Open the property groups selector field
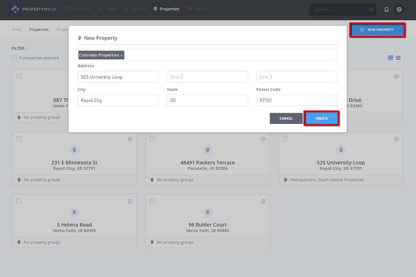This screenshot has height=277, width=416. 230,55
